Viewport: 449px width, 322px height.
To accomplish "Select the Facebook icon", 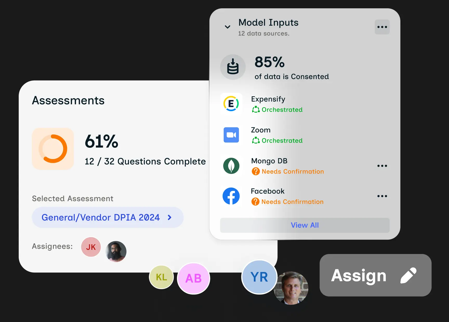I will coord(231,196).
